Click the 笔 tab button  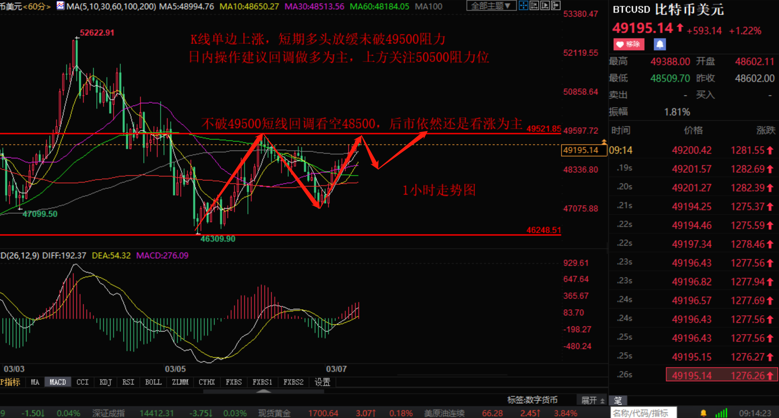[x=618, y=400]
